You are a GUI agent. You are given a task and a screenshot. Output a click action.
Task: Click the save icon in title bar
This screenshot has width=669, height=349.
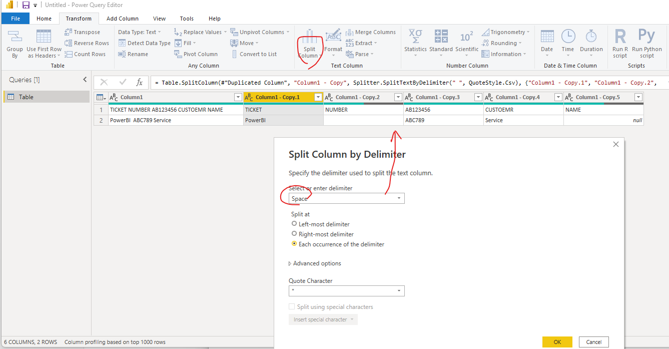pos(26,5)
